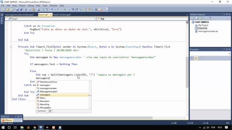Screen dimensions: 232x130
Task: Open the Edit menu
Action: (8, 5)
